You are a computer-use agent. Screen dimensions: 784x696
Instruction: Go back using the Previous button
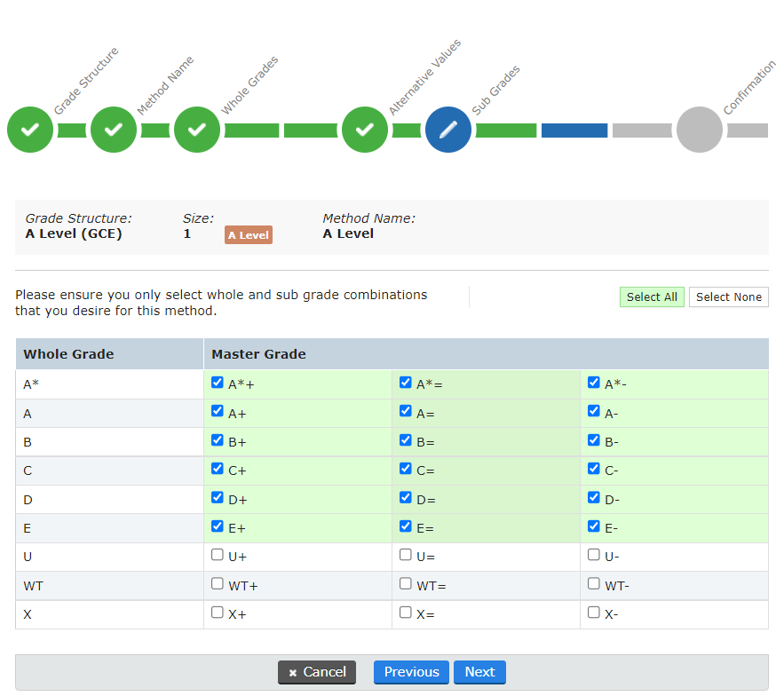point(411,672)
